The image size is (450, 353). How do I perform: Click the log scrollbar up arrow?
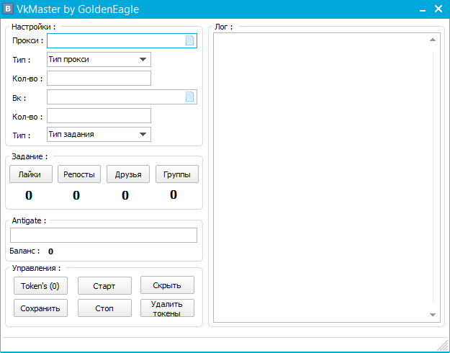click(x=433, y=40)
